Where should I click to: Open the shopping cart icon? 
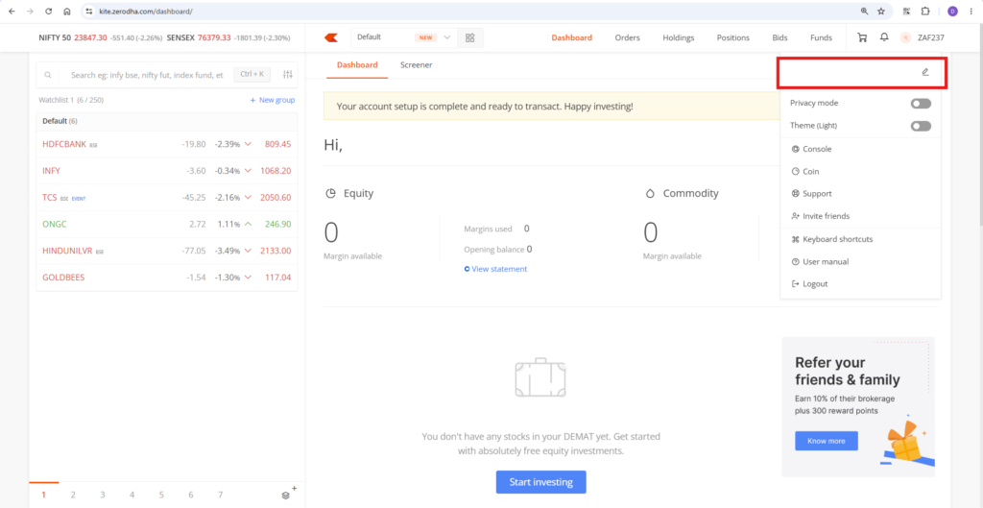(x=862, y=37)
